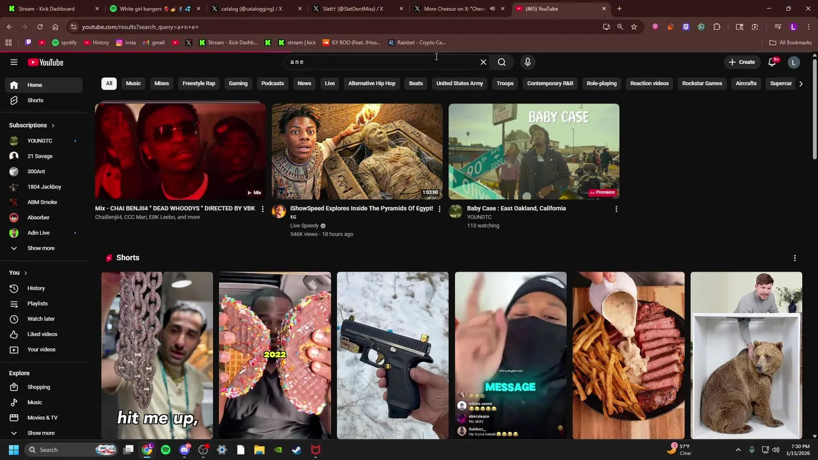
Task: Open the YouTube hamburger guide menu
Action: (x=13, y=62)
